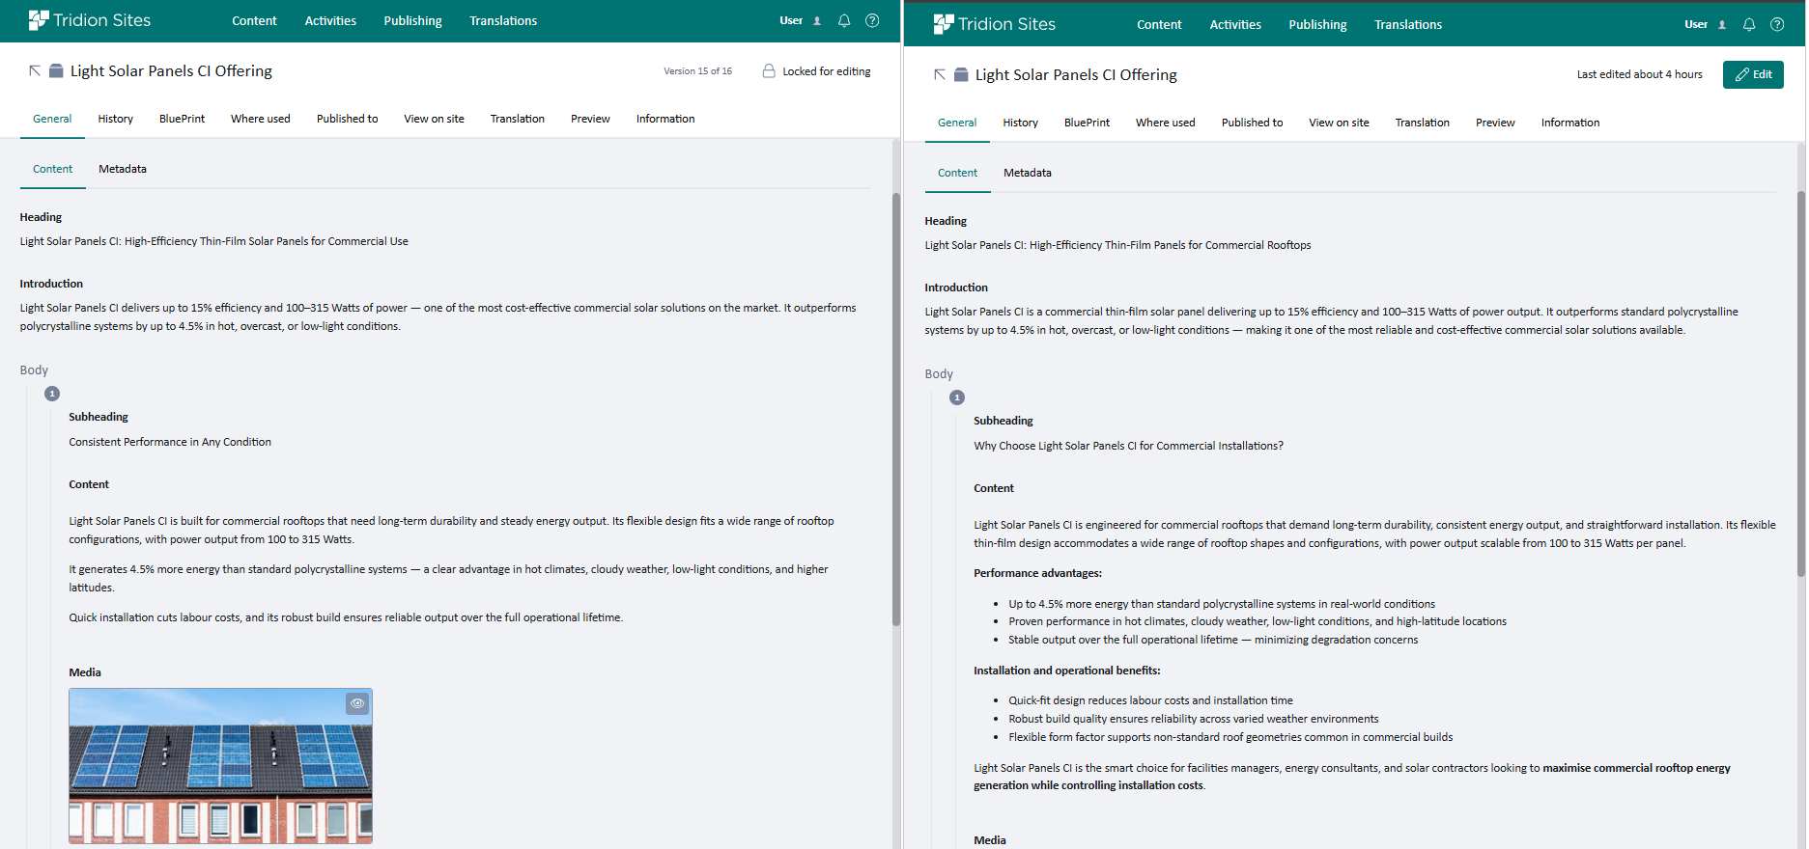This screenshot has width=1809, height=849.
Task: Open help question mark icon in right window
Action: [x=1777, y=24]
